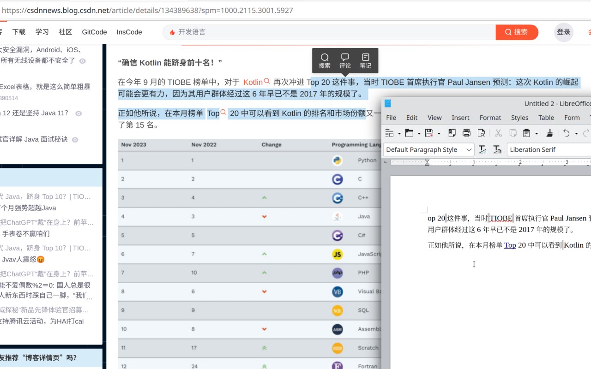Toggle Print Preview in LibreOffice toolbar
591x369 pixels.
click(x=481, y=133)
